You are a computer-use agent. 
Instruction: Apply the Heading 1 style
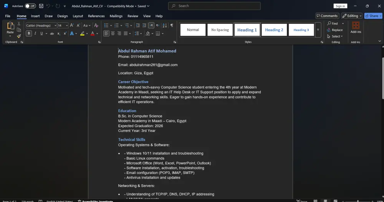pyautogui.click(x=247, y=30)
